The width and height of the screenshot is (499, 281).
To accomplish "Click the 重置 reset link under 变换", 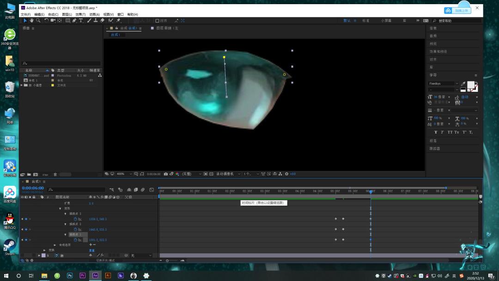I will pos(91,250).
